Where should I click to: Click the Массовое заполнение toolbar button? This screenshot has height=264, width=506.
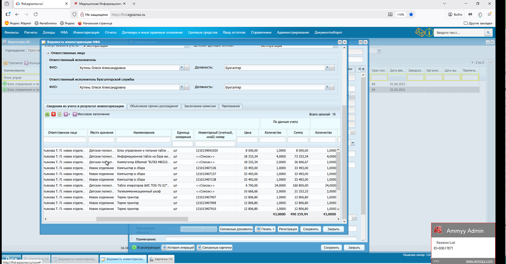tap(91, 114)
